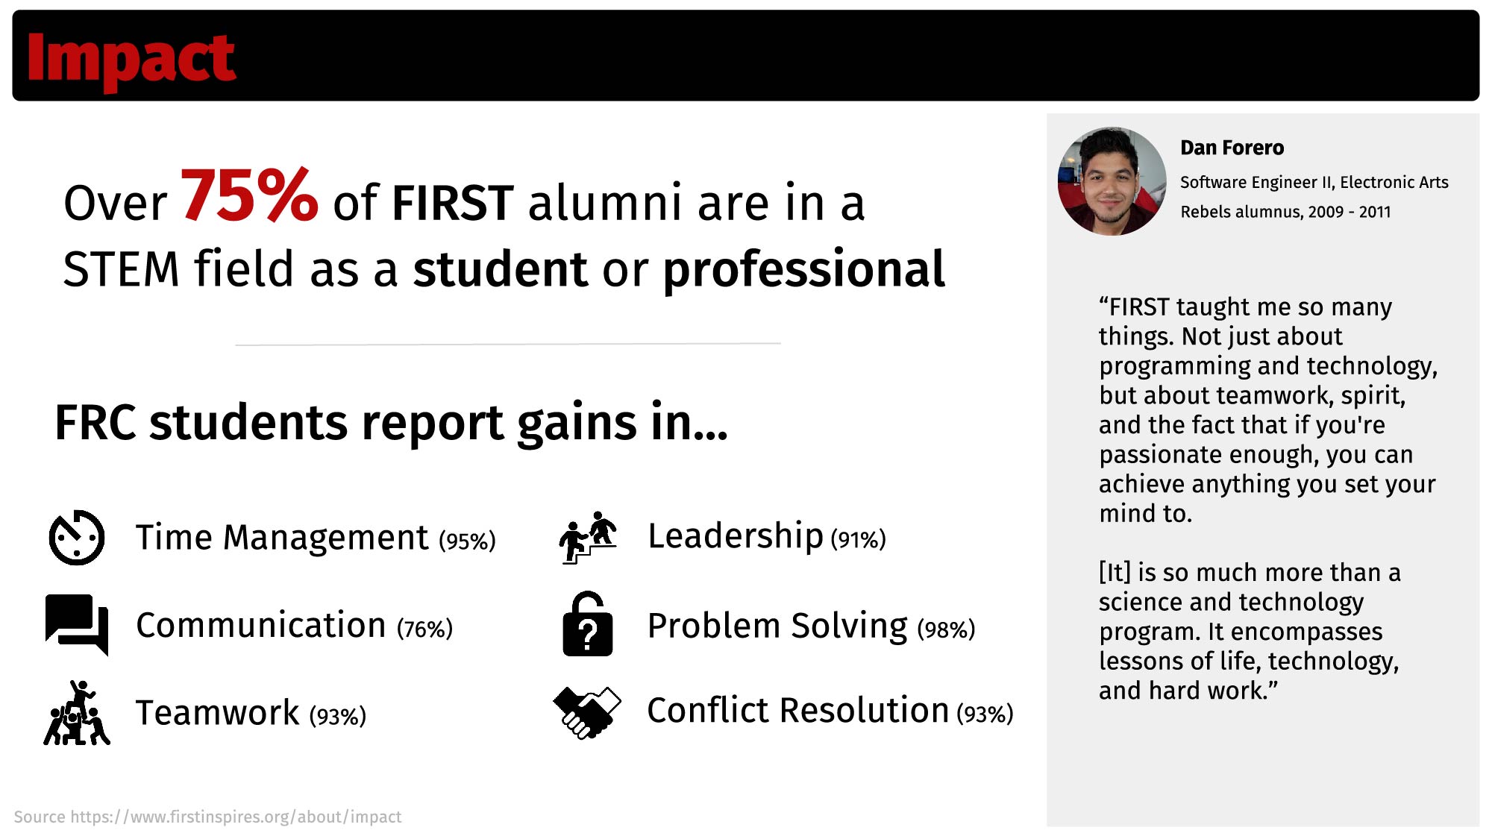Click the Problem Solving padlock icon
Image resolution: width=1492 pixels, height=839 pixels.
(588, 624)
